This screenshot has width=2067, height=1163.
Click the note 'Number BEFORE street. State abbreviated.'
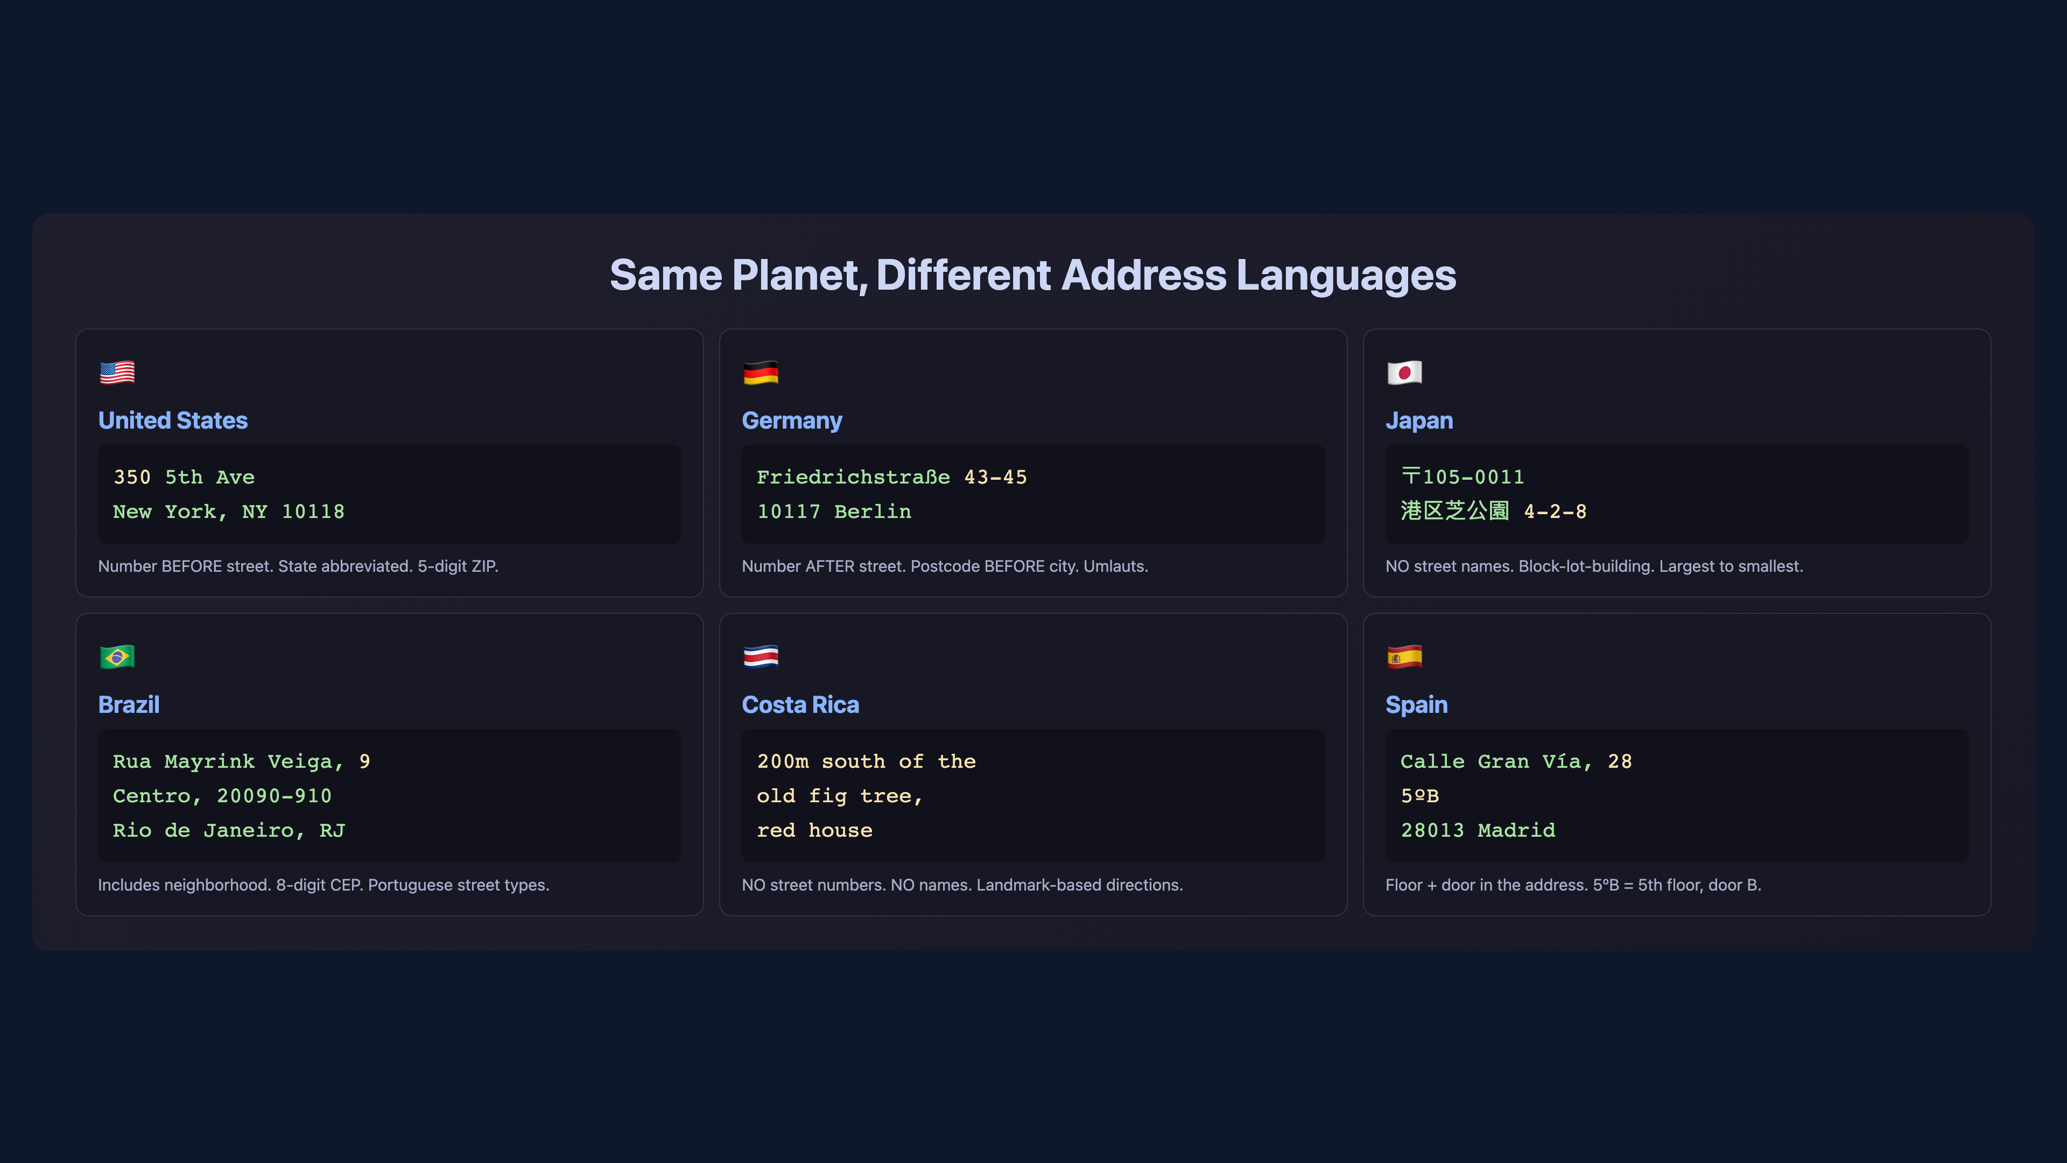[x=255, y=566]
